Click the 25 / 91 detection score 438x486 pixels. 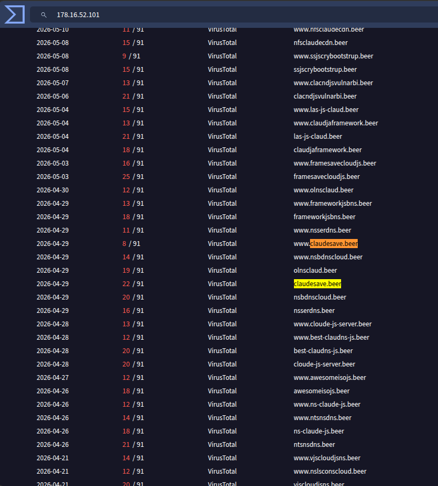(133, 176)
